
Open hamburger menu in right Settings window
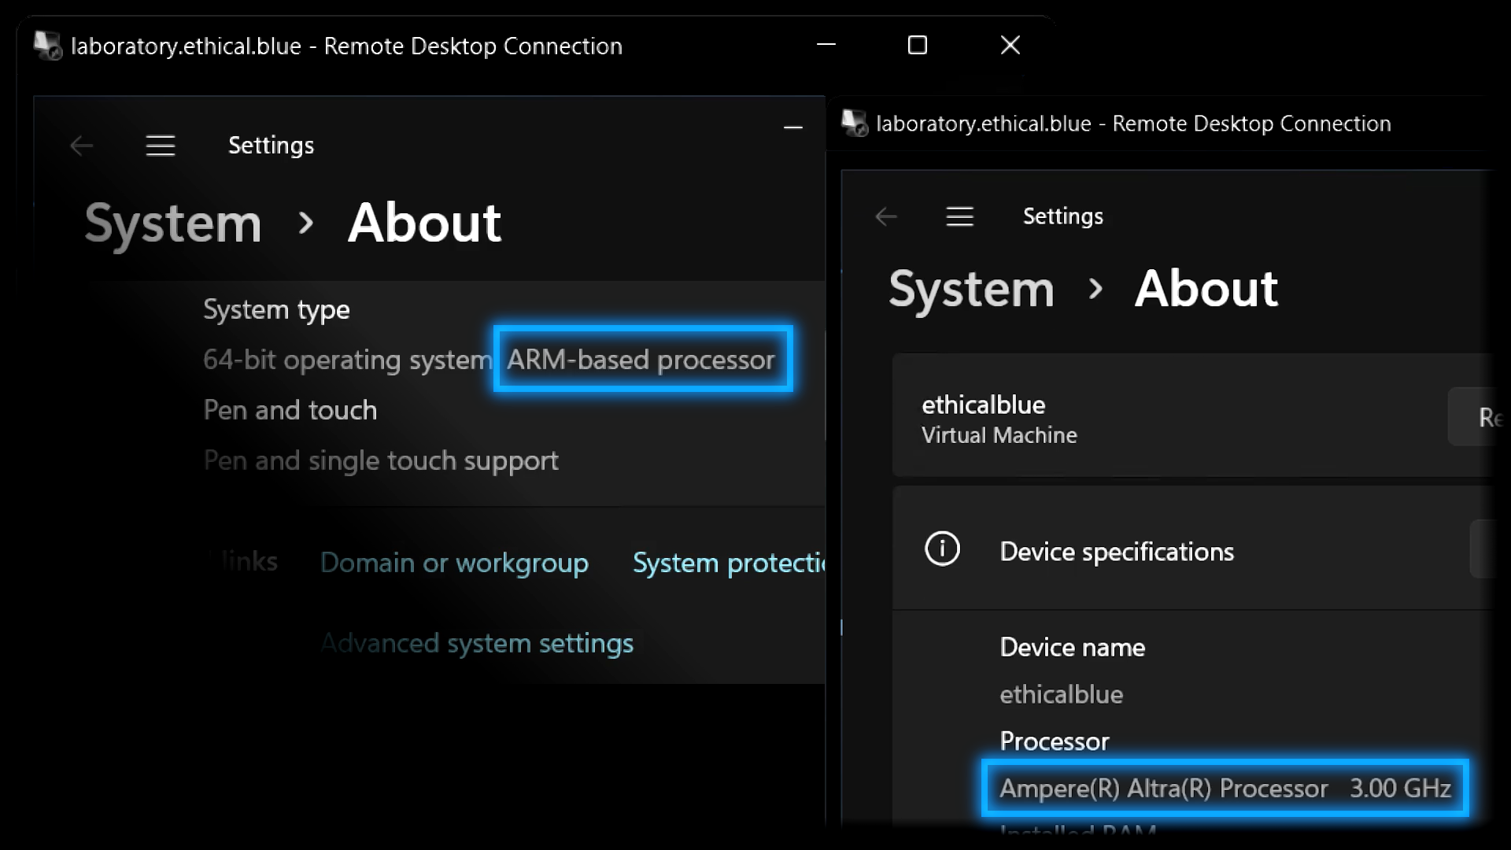tap(959, 216)
